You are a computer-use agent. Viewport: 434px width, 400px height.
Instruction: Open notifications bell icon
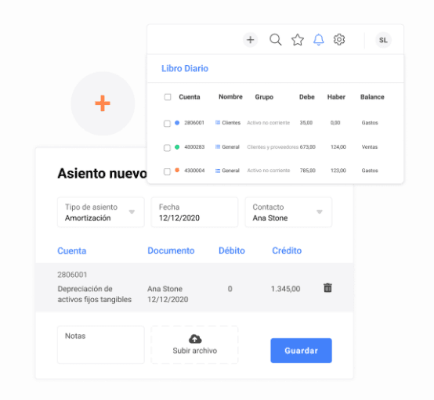click(318, 40)
